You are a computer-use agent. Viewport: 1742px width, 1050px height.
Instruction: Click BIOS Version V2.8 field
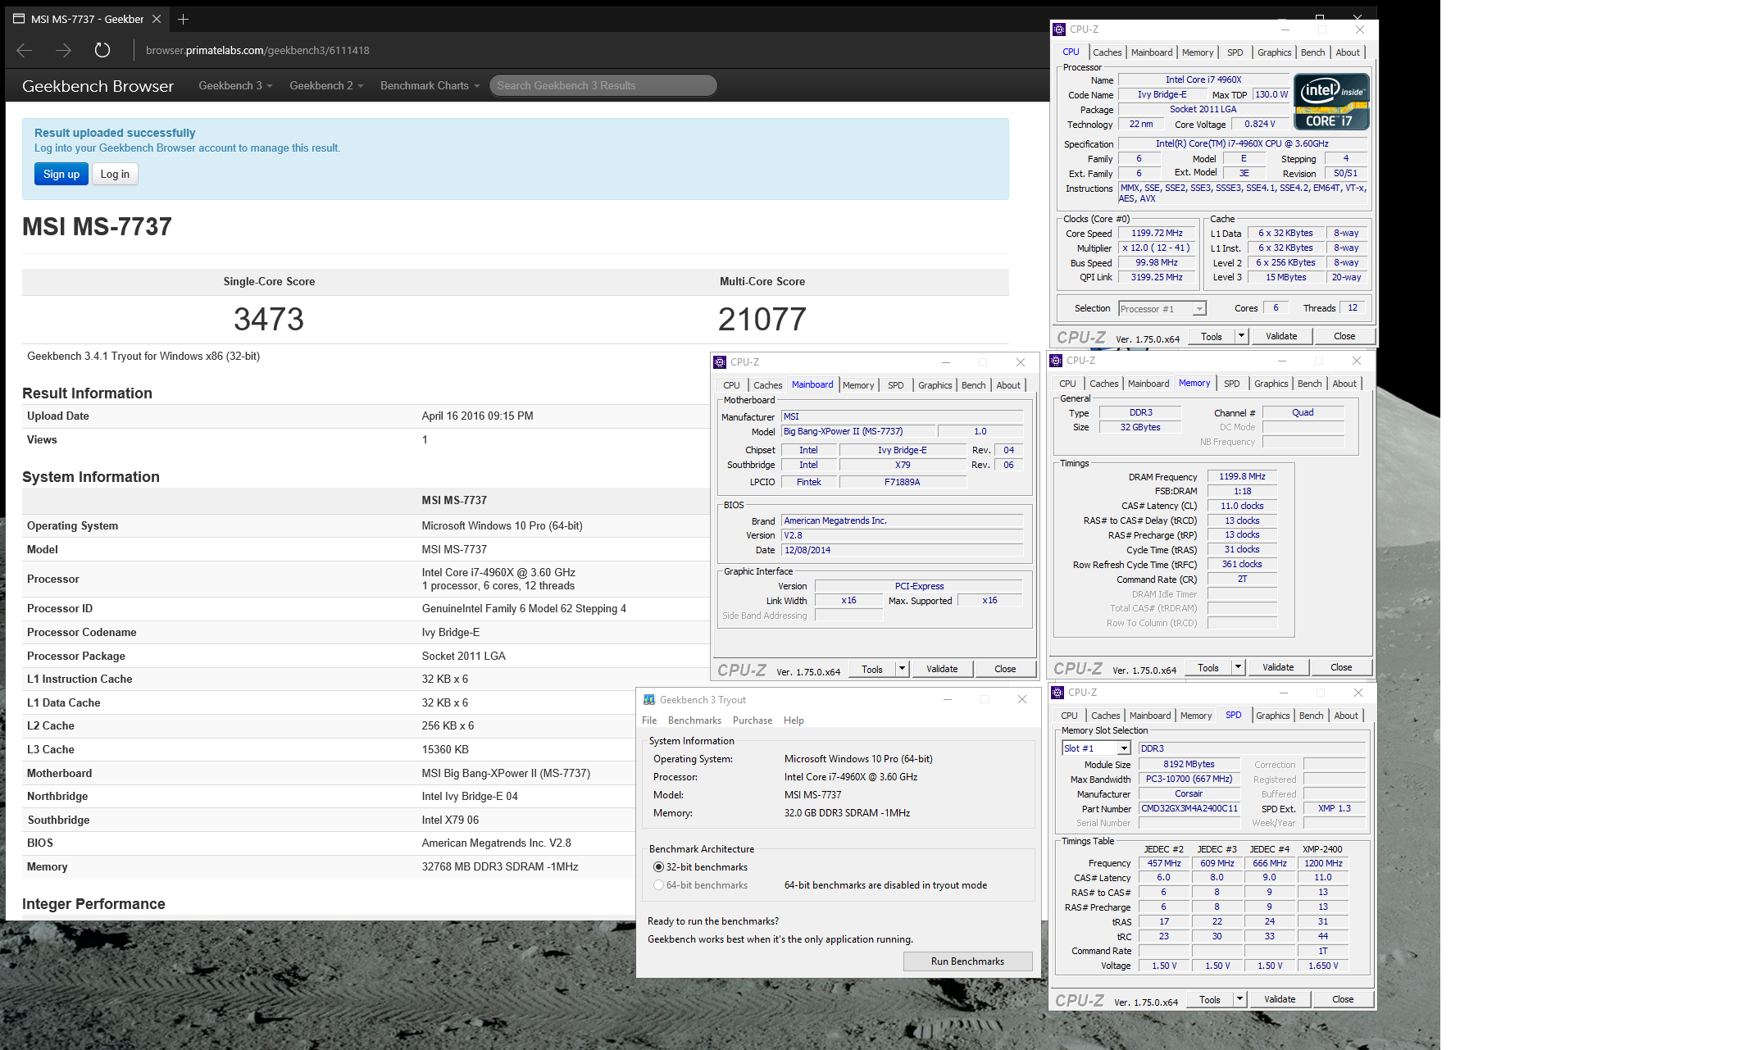(902, 535)
